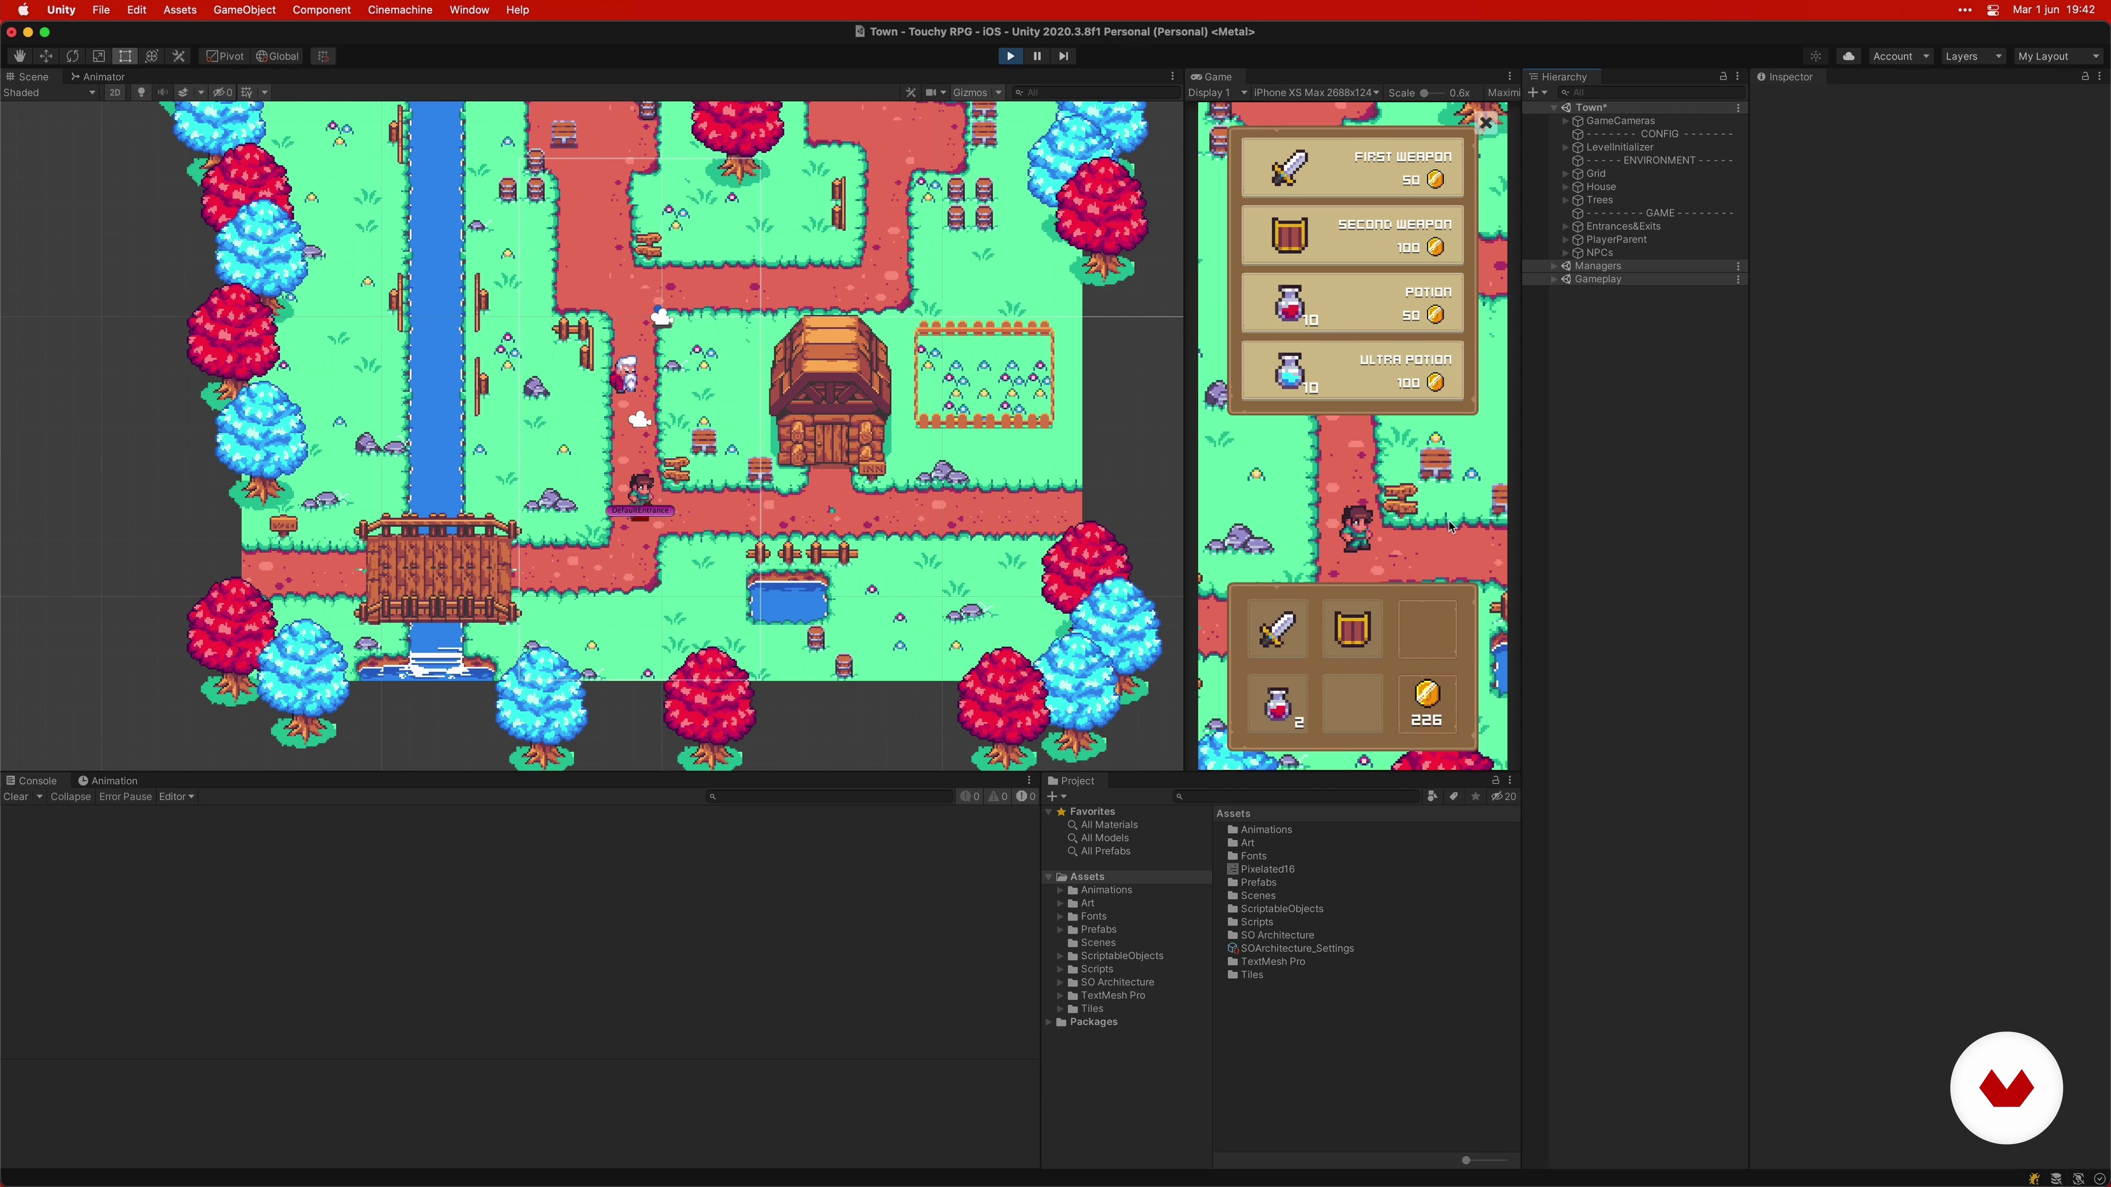Select the Rect transform tool
This screenshot has height=1187, width=2111.
[x=125, y=56]
